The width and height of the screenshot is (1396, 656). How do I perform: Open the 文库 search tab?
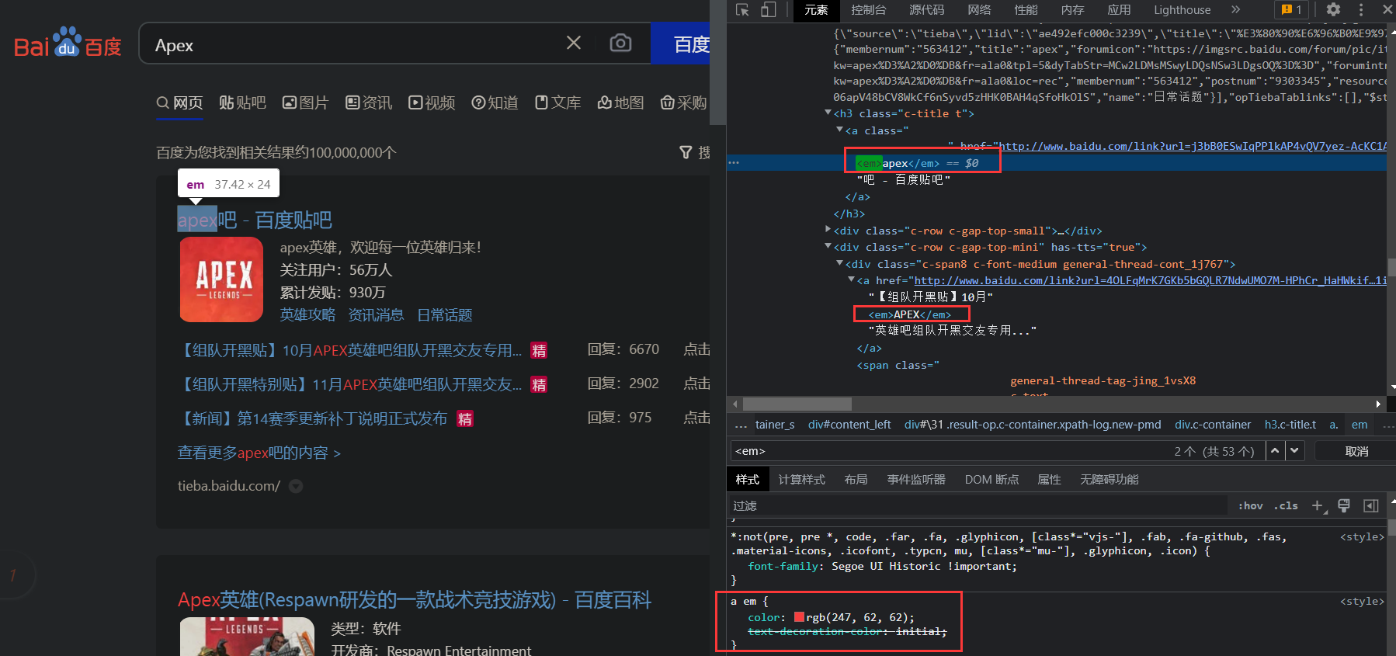point(557,102)
